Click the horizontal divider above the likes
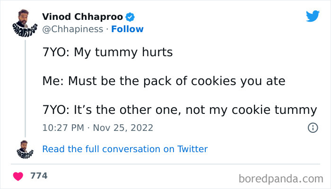331x189 pixels. [165, 164]
